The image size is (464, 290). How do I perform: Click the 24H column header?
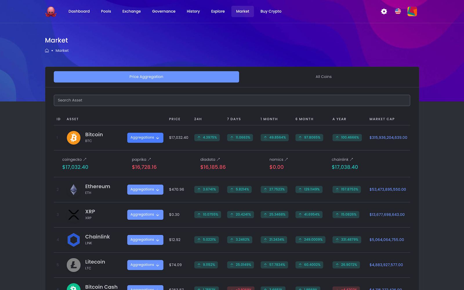(x=198, y=119)
